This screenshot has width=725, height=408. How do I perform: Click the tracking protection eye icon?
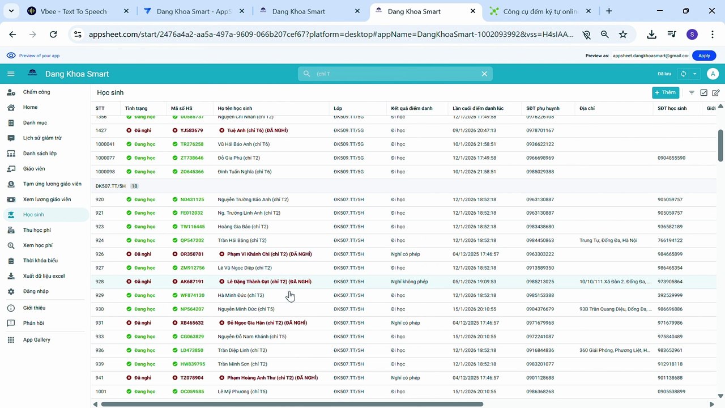tap(587, 35)
